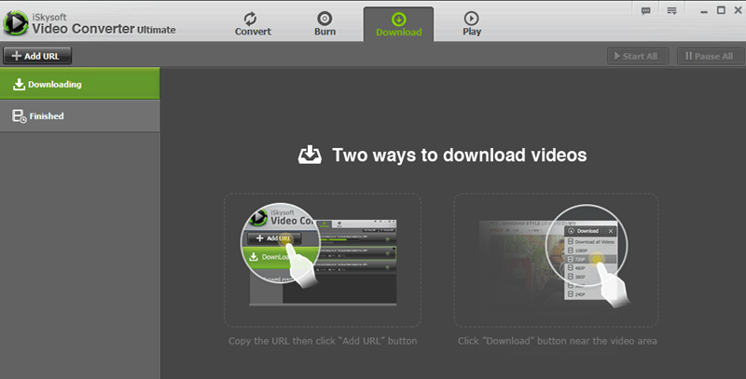Click the Add URL tutorial illustration

point(323,260)
